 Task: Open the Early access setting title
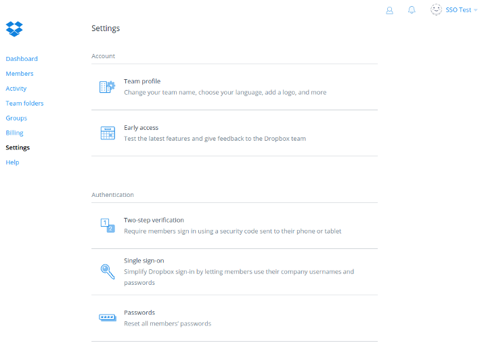coord(141,128)
